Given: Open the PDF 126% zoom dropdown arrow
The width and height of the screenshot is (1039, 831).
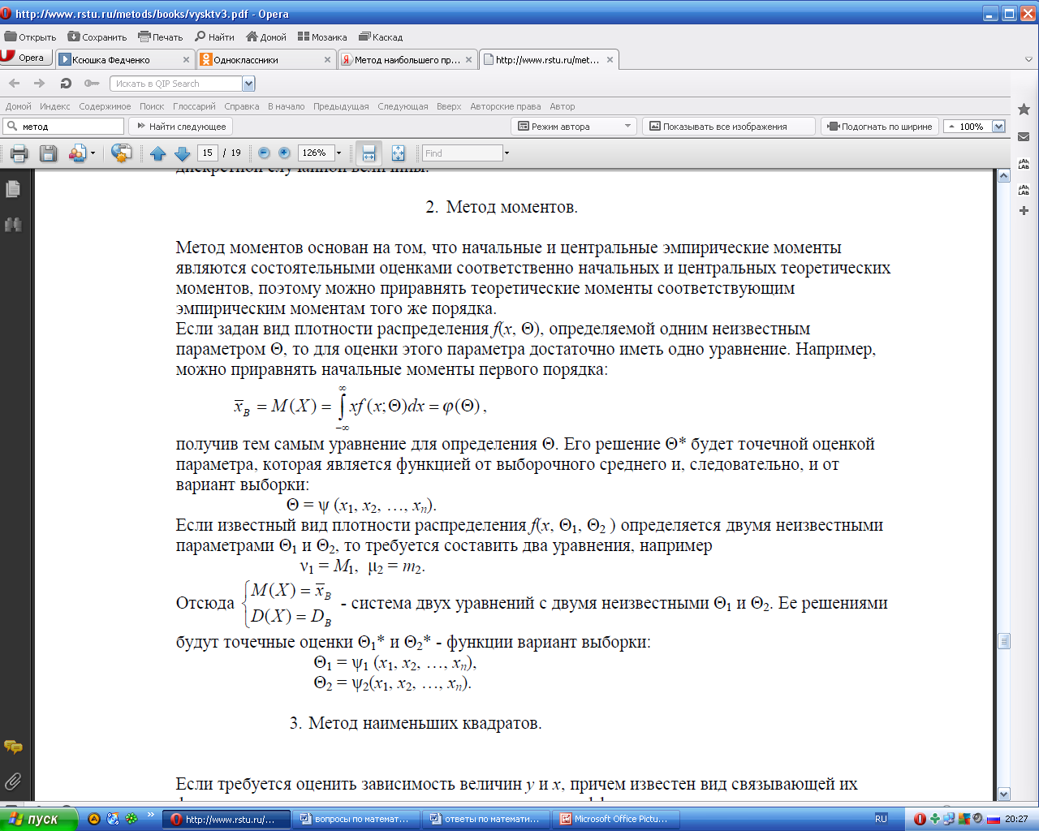Looking at the screenshot, I should [x=339, y=153].
